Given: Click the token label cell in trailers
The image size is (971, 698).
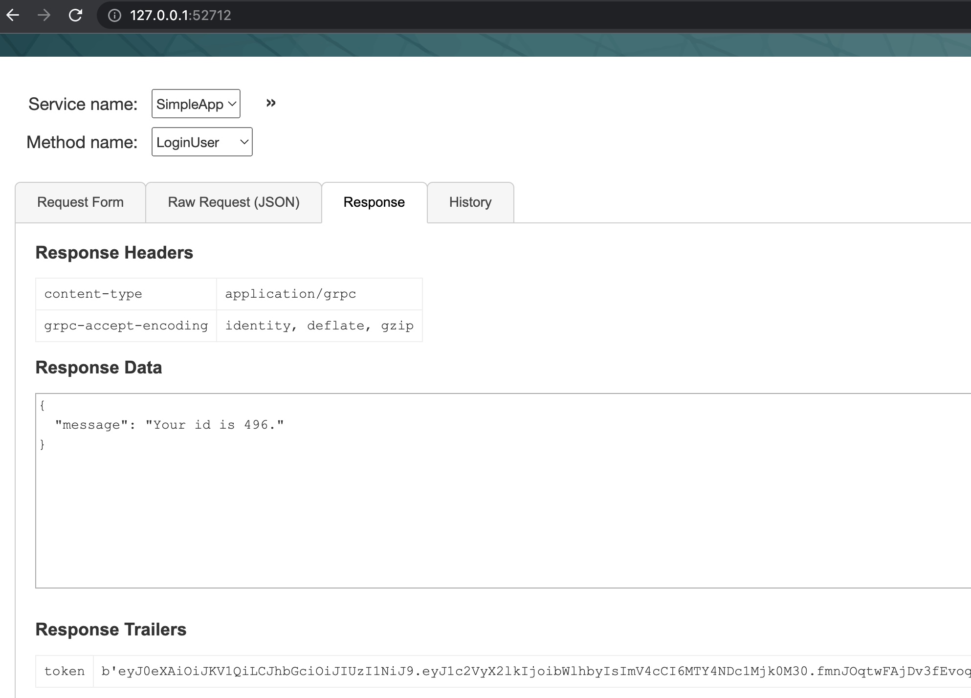Looking at the screenshot, I should click(64, 671).
